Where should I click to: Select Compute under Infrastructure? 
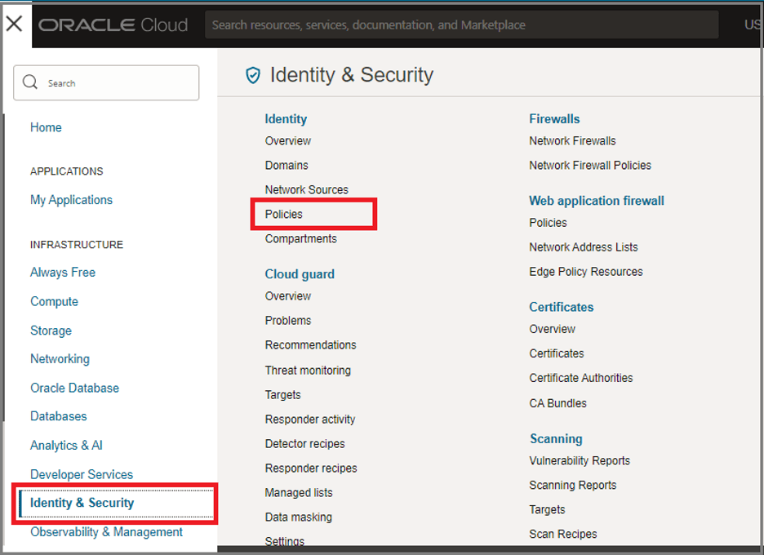pos(54,301)
